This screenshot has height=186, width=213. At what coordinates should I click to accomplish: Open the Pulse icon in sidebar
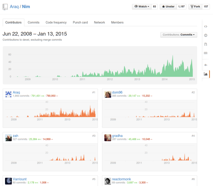pos(206,65)
